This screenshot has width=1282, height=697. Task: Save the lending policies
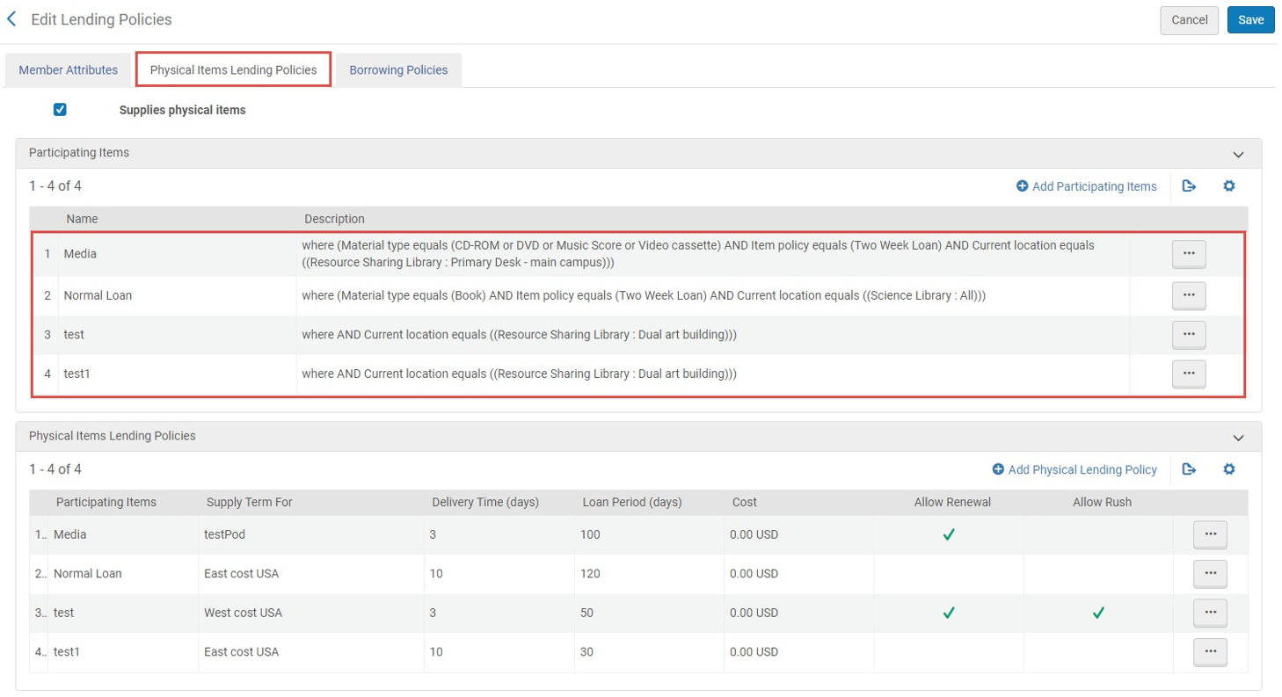(x=1250, y=20)
